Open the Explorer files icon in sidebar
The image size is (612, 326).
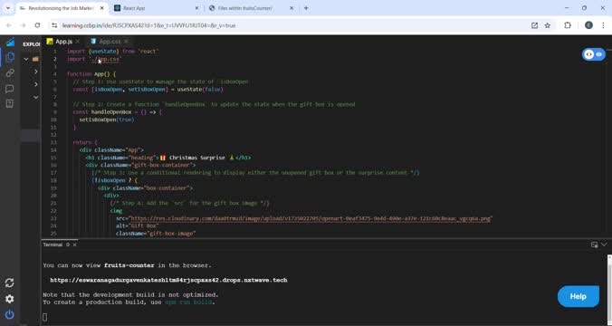tap(10, 57)
